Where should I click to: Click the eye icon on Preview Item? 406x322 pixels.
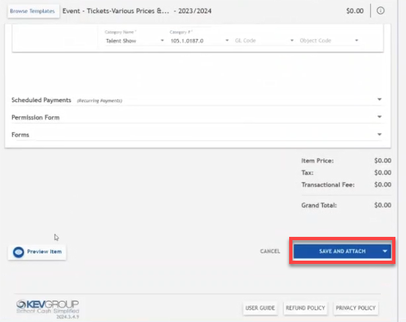click(x=18, y=252)
